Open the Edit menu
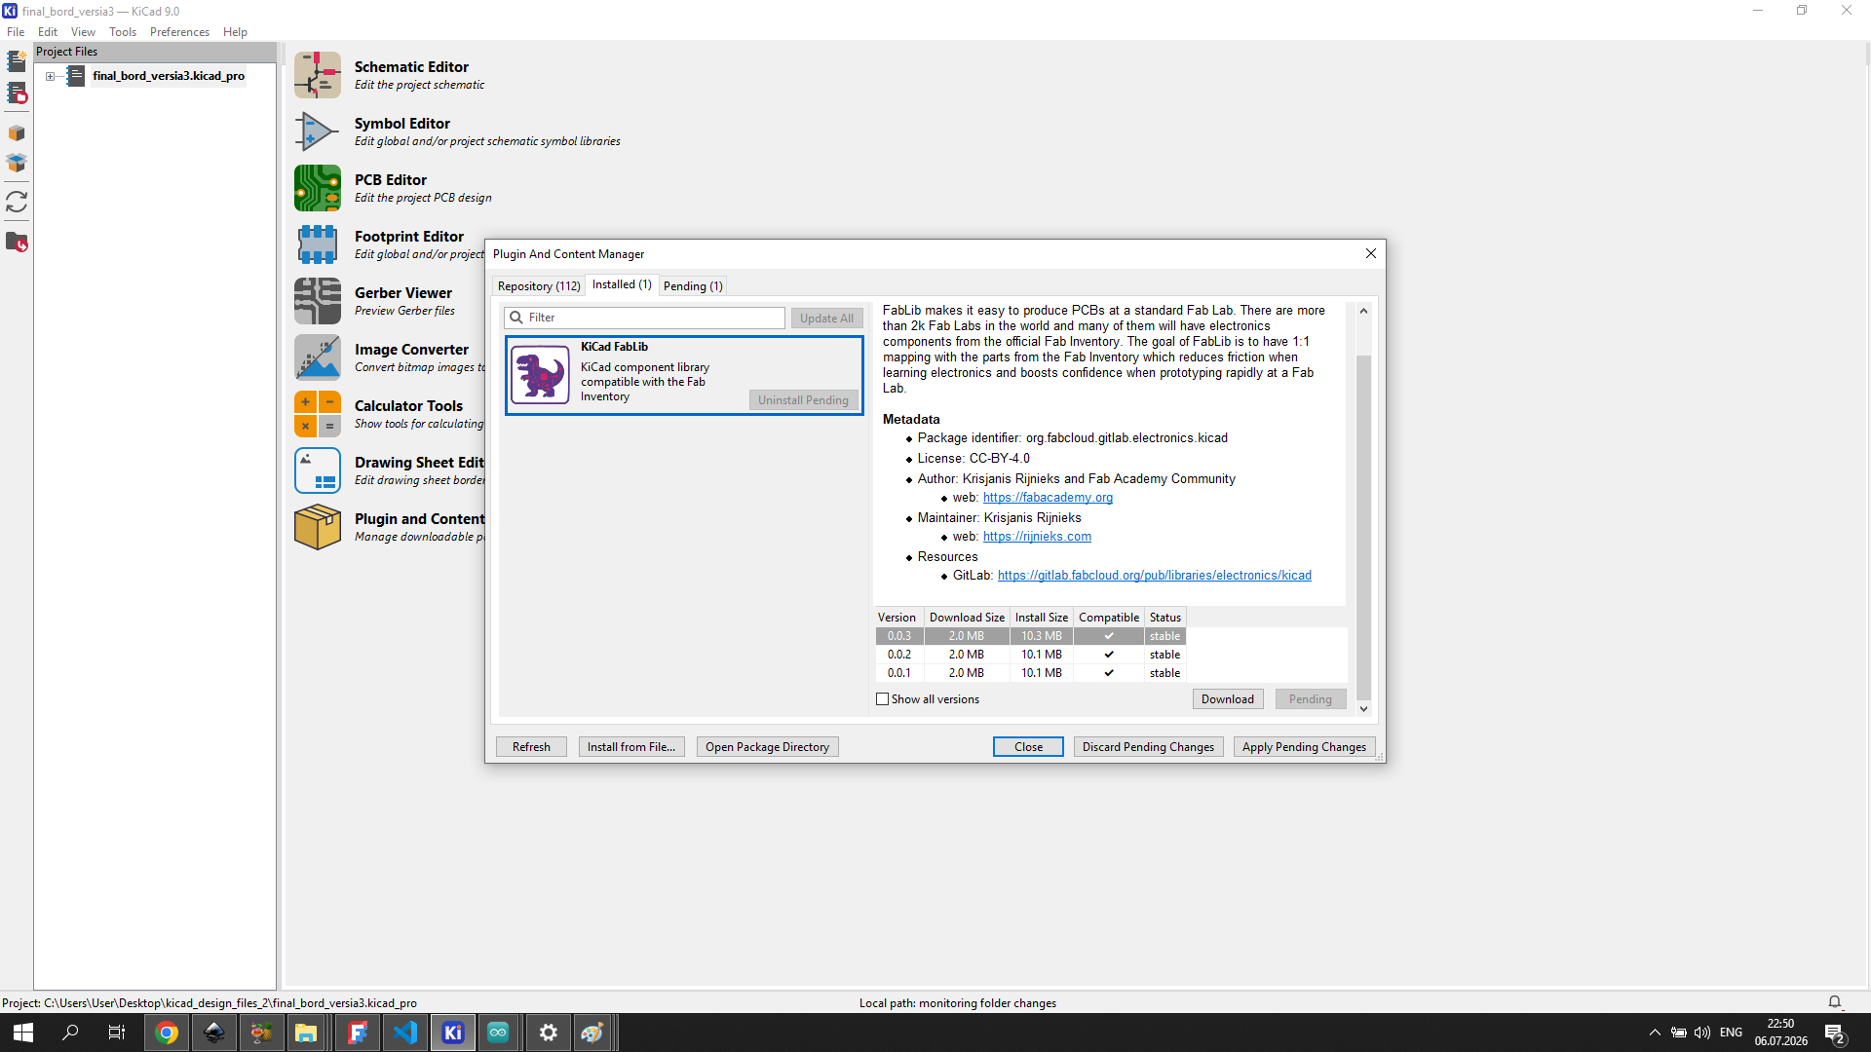The image size is (1871, 1052). pyautogui.click(x=48, y=32)
